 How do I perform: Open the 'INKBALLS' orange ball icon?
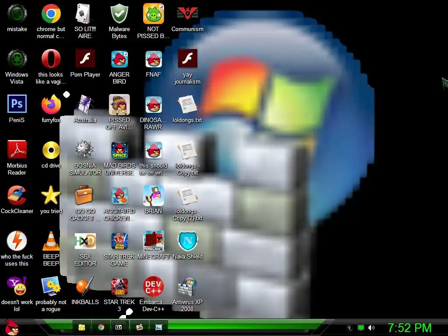coord(85,286)
